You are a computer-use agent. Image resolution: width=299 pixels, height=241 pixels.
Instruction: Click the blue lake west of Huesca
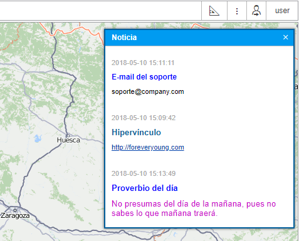[38, 138]
